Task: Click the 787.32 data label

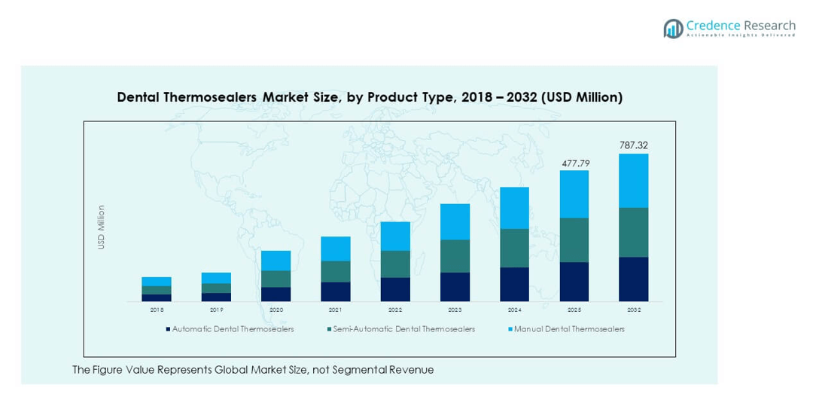Action: (633, 145)
